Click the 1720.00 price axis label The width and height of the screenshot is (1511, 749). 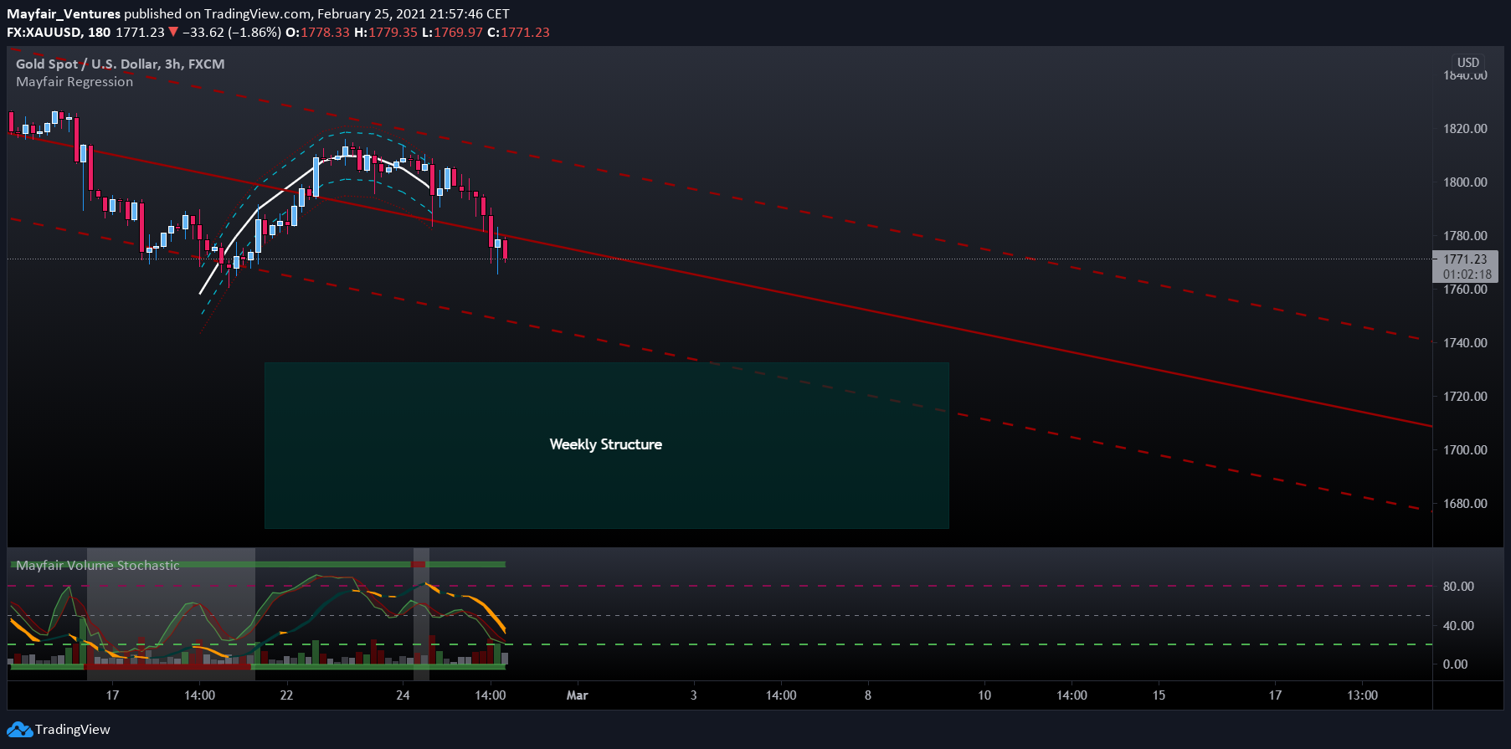pos(1465,397)
